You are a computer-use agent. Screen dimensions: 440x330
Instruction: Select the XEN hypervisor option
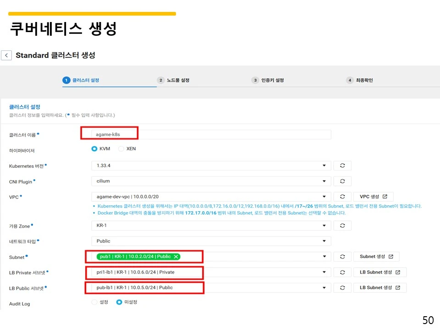point(121,148)
